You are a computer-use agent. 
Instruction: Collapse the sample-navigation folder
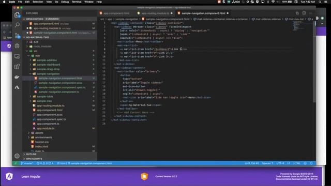click(31, 74)
